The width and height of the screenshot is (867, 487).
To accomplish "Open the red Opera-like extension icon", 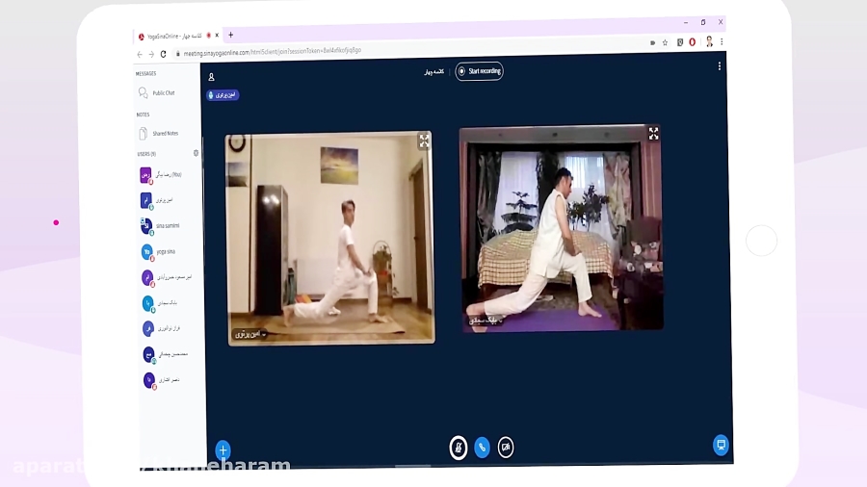I will coord(693,42).
